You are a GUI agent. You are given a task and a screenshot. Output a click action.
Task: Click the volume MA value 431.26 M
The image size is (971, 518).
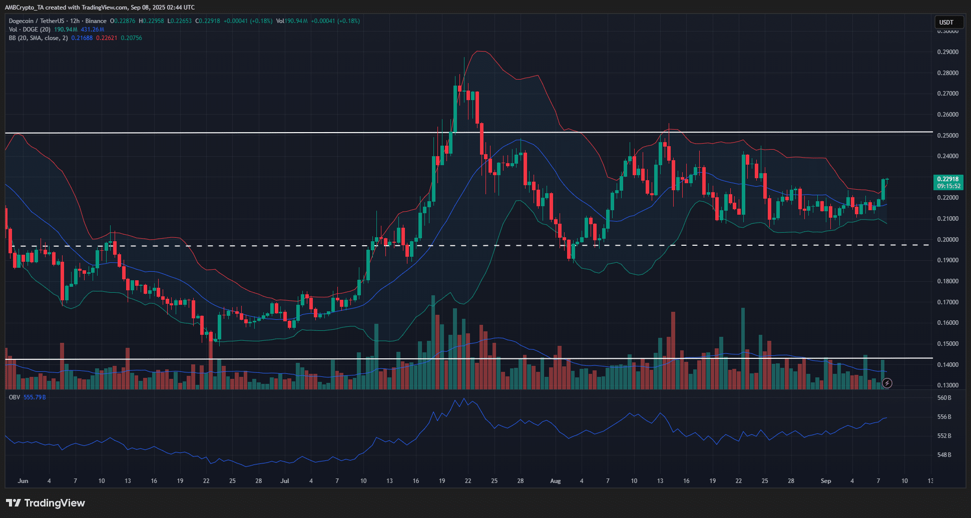coord(92,30)
